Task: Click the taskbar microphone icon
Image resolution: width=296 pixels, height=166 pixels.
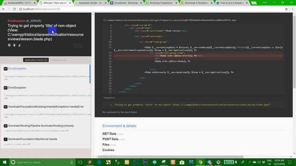Action: click(72, 162)
